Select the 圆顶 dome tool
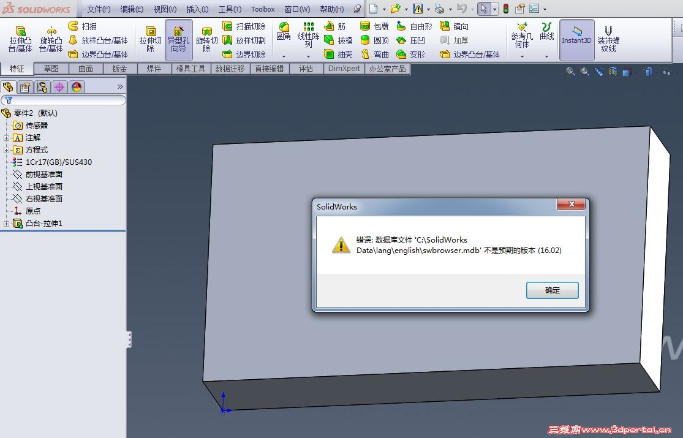Screen dimensions: 683x438 (x=375, y=40)
